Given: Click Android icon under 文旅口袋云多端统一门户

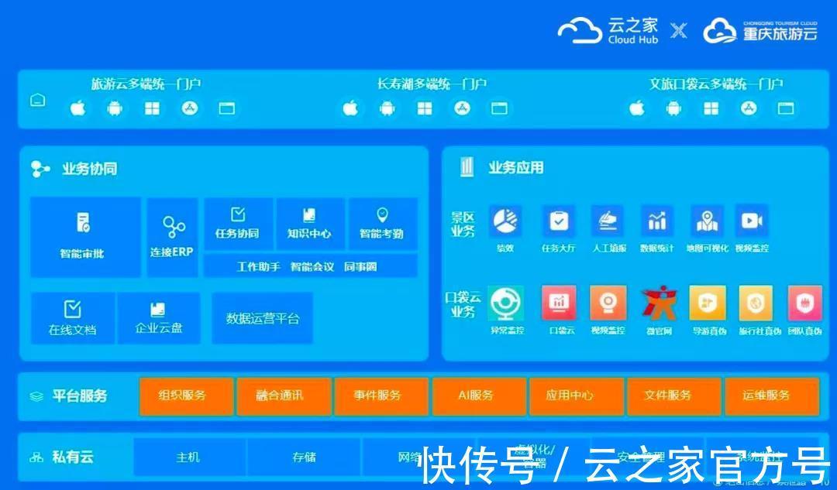Looking at the screenshot, I should pyautogui.click(x=673, y=108).
